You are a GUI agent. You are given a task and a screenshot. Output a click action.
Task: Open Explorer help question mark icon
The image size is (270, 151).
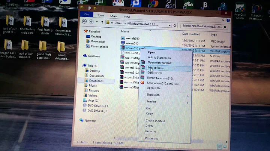[x=228, y=20]
